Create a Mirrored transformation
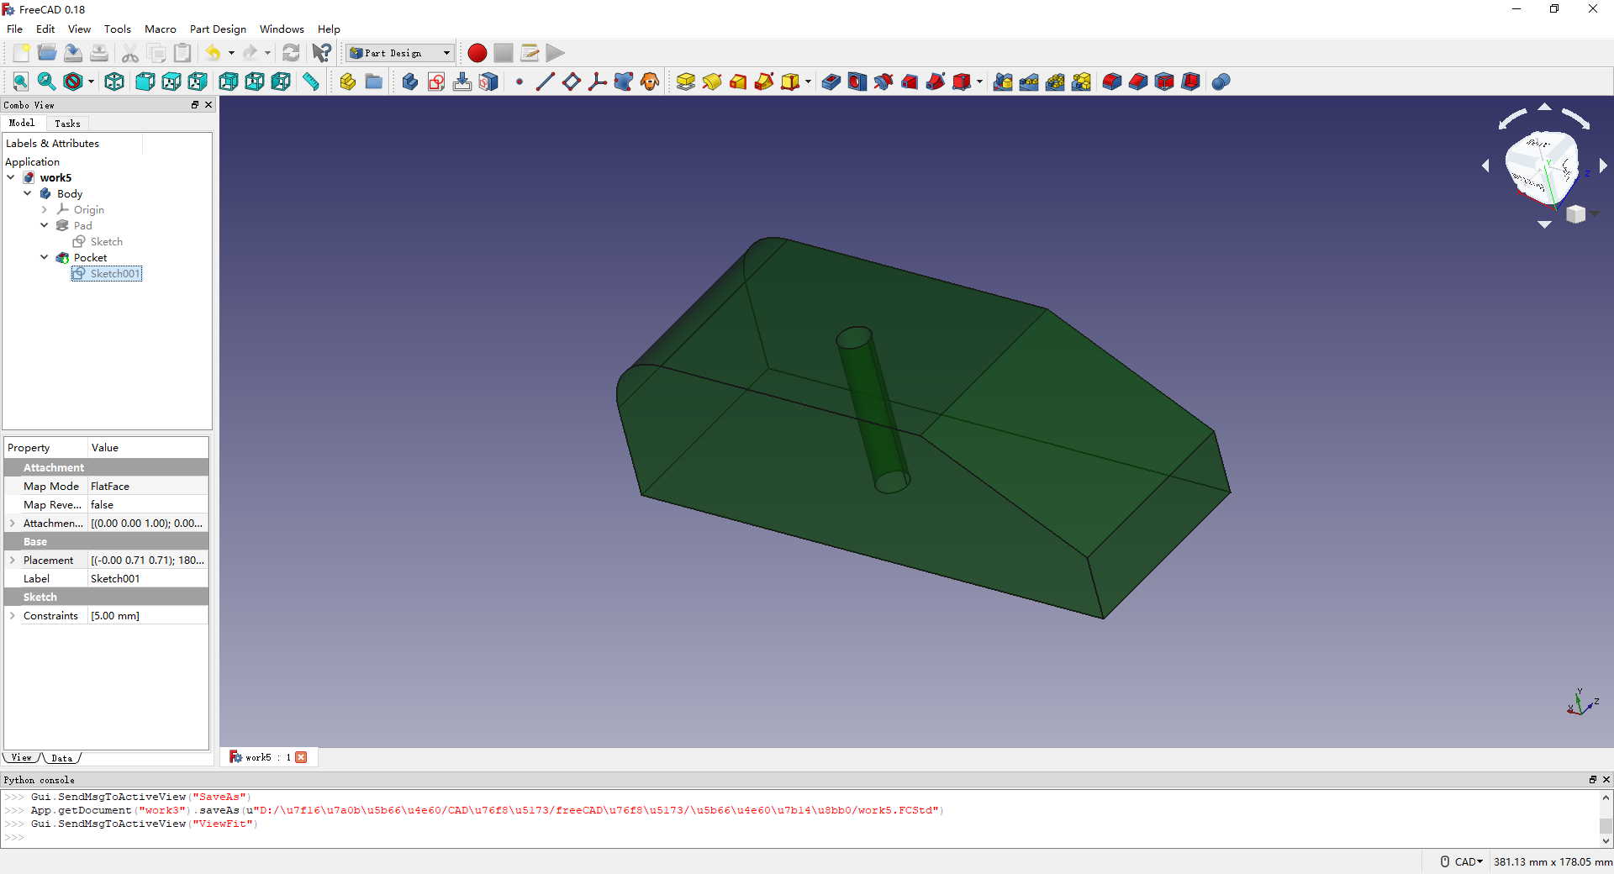1614x874 pixels. tap(1003, 82)
